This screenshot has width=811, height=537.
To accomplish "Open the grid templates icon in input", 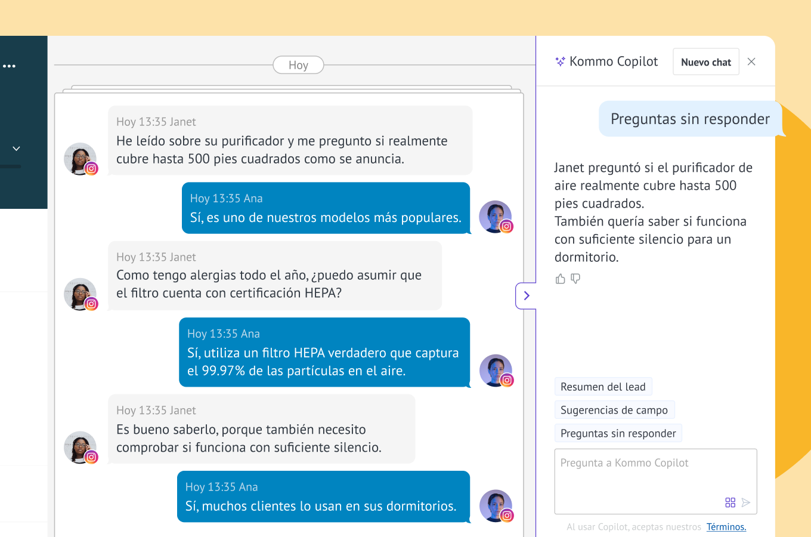I will 730,502.
